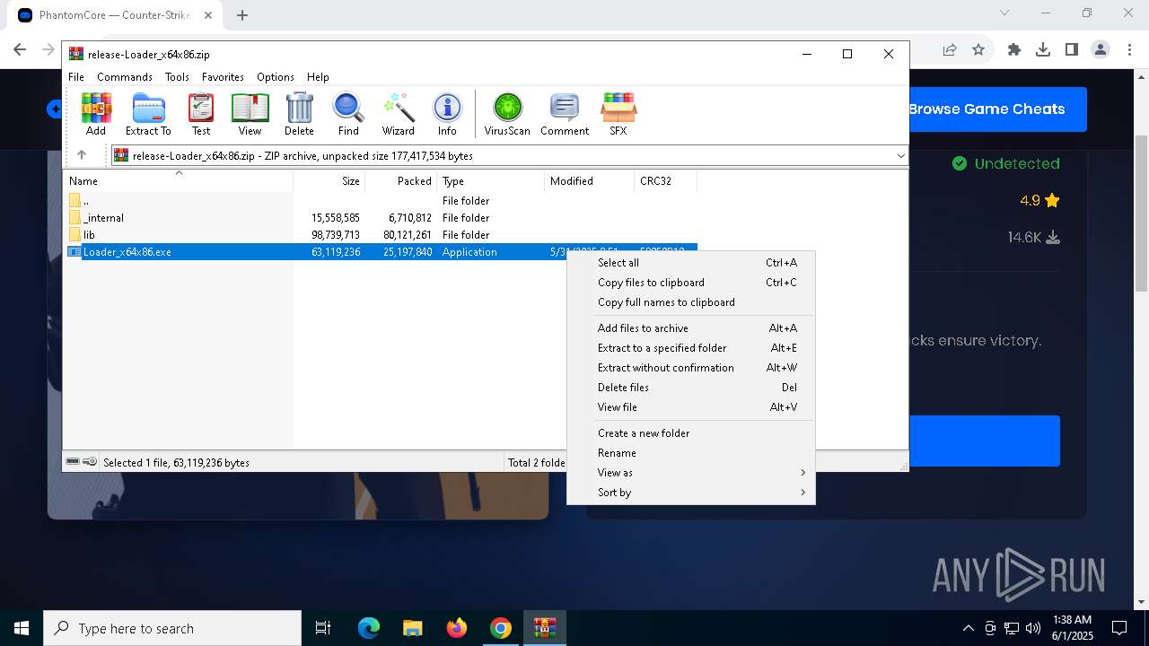The width and height of the screenshot is (1149, 646).
Task: Click the Chrome back arrow
Action: click(x=20, y=50)
